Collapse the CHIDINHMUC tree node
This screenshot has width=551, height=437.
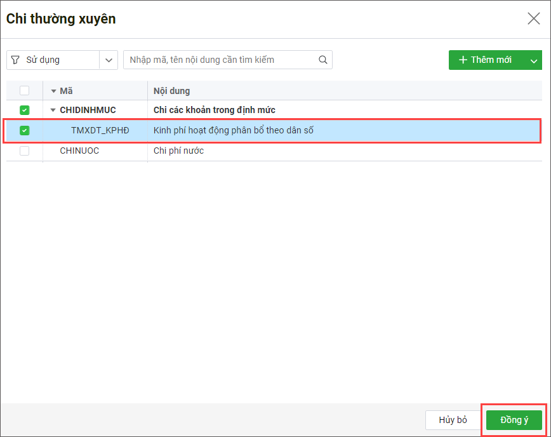pos(53,110)
